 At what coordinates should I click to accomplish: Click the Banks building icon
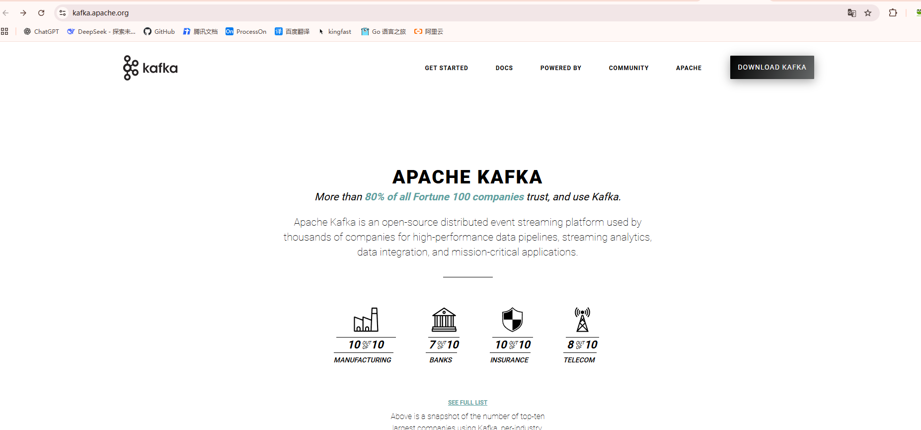pyautogui.click(x=444, y=320)
